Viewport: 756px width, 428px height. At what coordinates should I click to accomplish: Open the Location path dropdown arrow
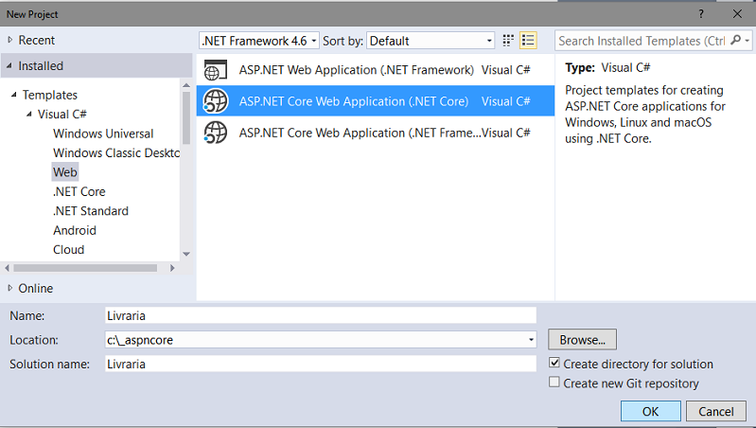tap(531, 340)
